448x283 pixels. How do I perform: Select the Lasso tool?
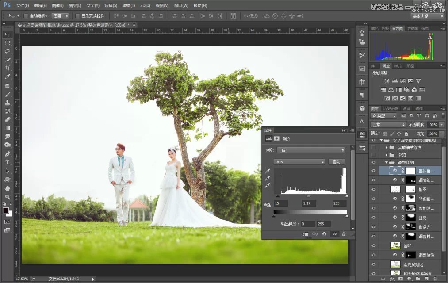pos(8,51)
